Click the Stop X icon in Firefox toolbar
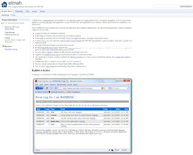Viewport: 193px width, 155px height. (52, 88)
